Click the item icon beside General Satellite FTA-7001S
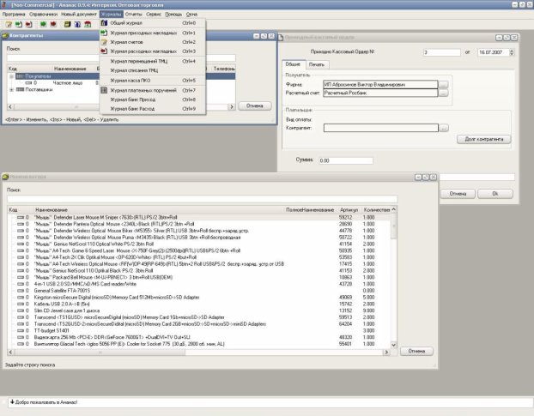This screenshot has width=534, height=416. point(21,291)
